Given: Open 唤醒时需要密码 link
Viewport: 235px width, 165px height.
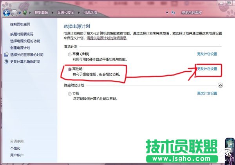Looking at the screenshot, I should [22, 34].
